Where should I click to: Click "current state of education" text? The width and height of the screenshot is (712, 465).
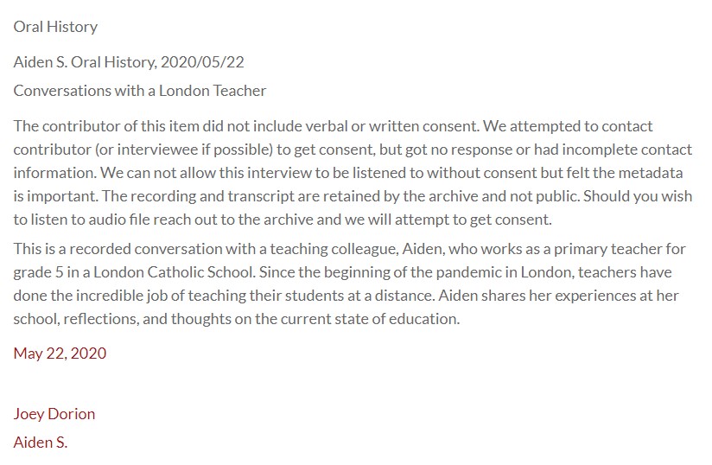click(x=371, y=319)
